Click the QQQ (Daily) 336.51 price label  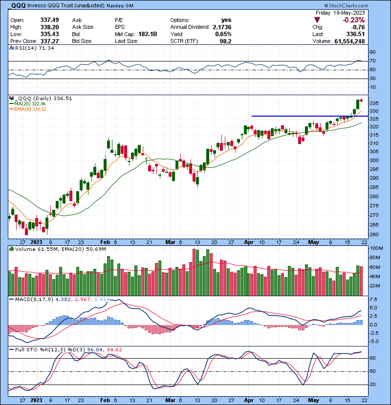(x=43, y=99)
